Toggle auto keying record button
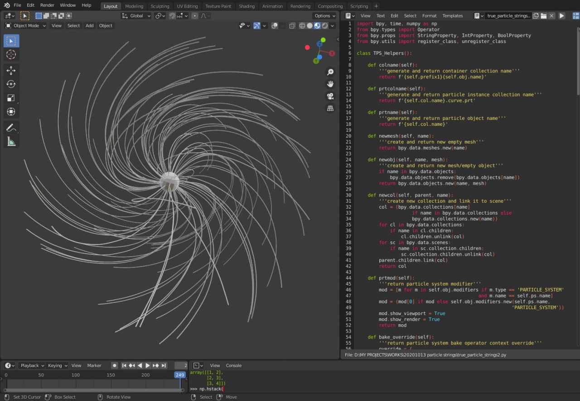This screenshot has width=580, height=401. coord(115,366)
